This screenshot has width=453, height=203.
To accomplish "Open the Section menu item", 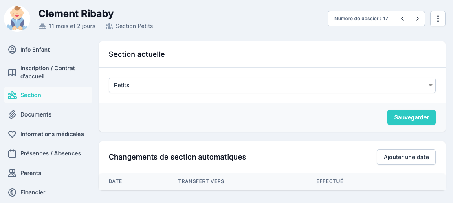I will coord(31,95).
